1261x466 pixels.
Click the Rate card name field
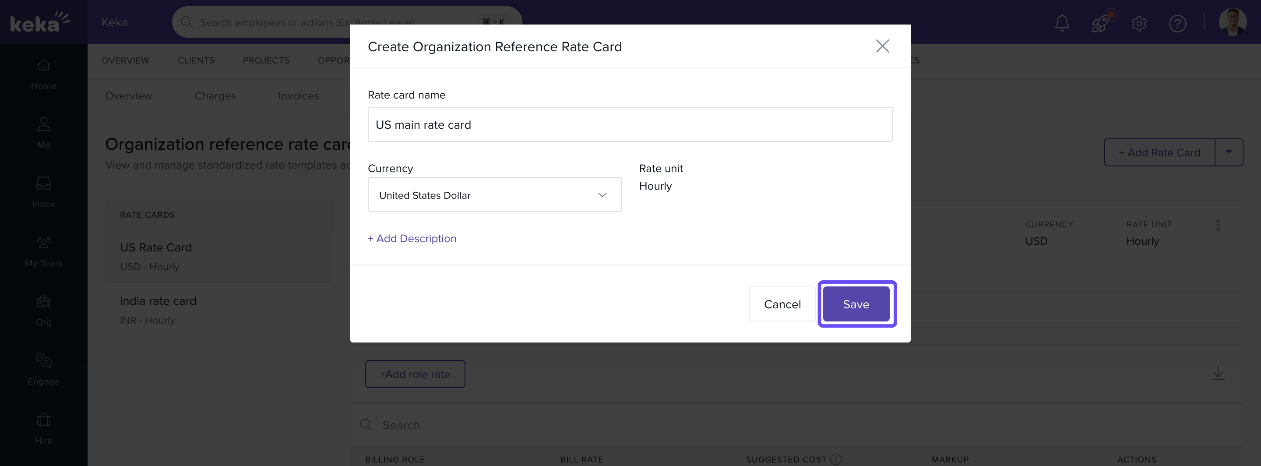(x=630, y=125)
